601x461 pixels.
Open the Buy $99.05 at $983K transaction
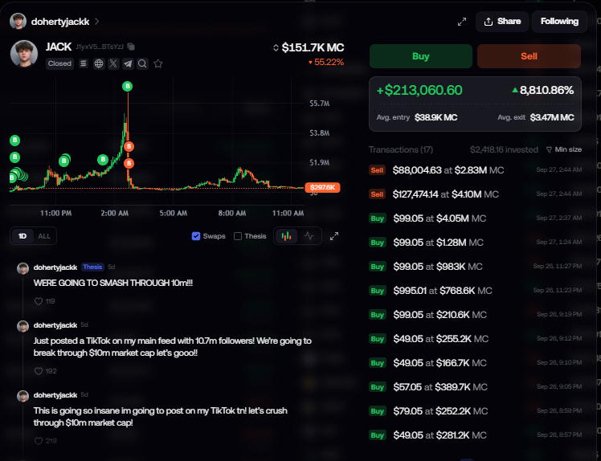[x=476, y=267]
